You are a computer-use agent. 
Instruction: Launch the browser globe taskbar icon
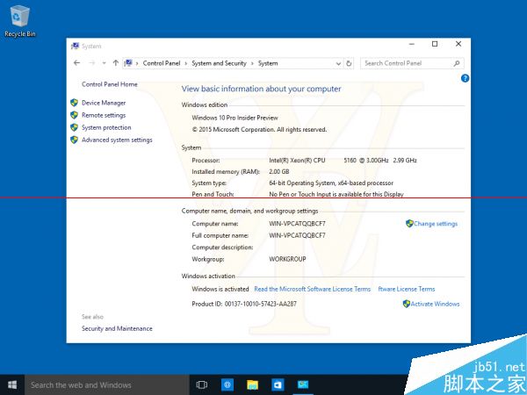click(227, 385)
